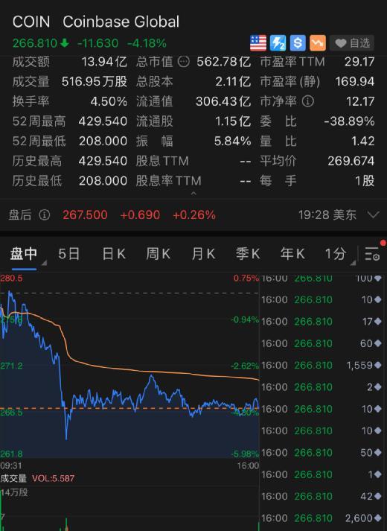Tap the 盘中 intraday tab
This screenshot has height=531, width=387.
pos(23,254)
